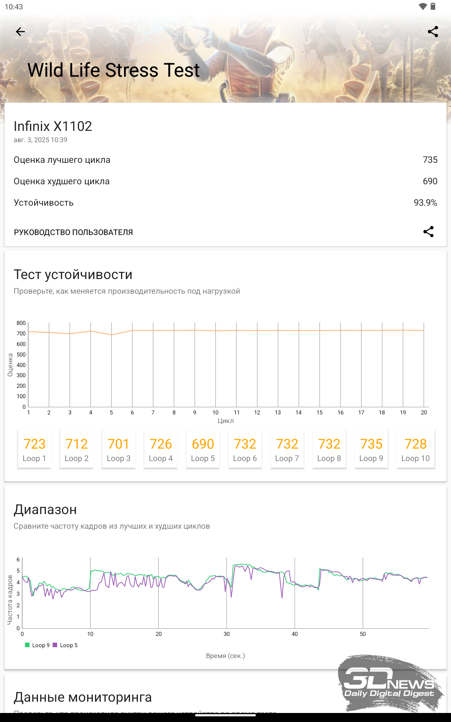Select Loop 6 score card 732
Image resolution: width=451 pixels, height=722 pixels.
click(x=245, y=449)
